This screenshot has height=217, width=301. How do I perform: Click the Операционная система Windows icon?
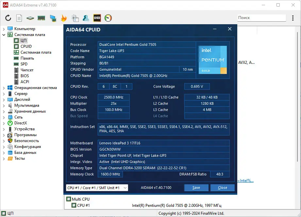pyautogui.click(x=10, y=88)
